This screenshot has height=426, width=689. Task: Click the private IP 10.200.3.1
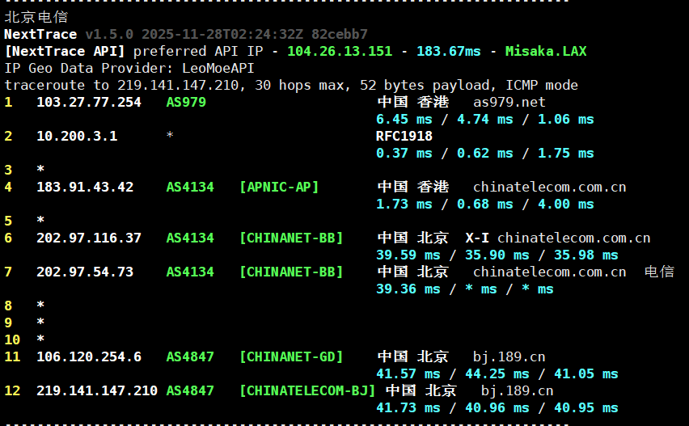tap(77, 136)
